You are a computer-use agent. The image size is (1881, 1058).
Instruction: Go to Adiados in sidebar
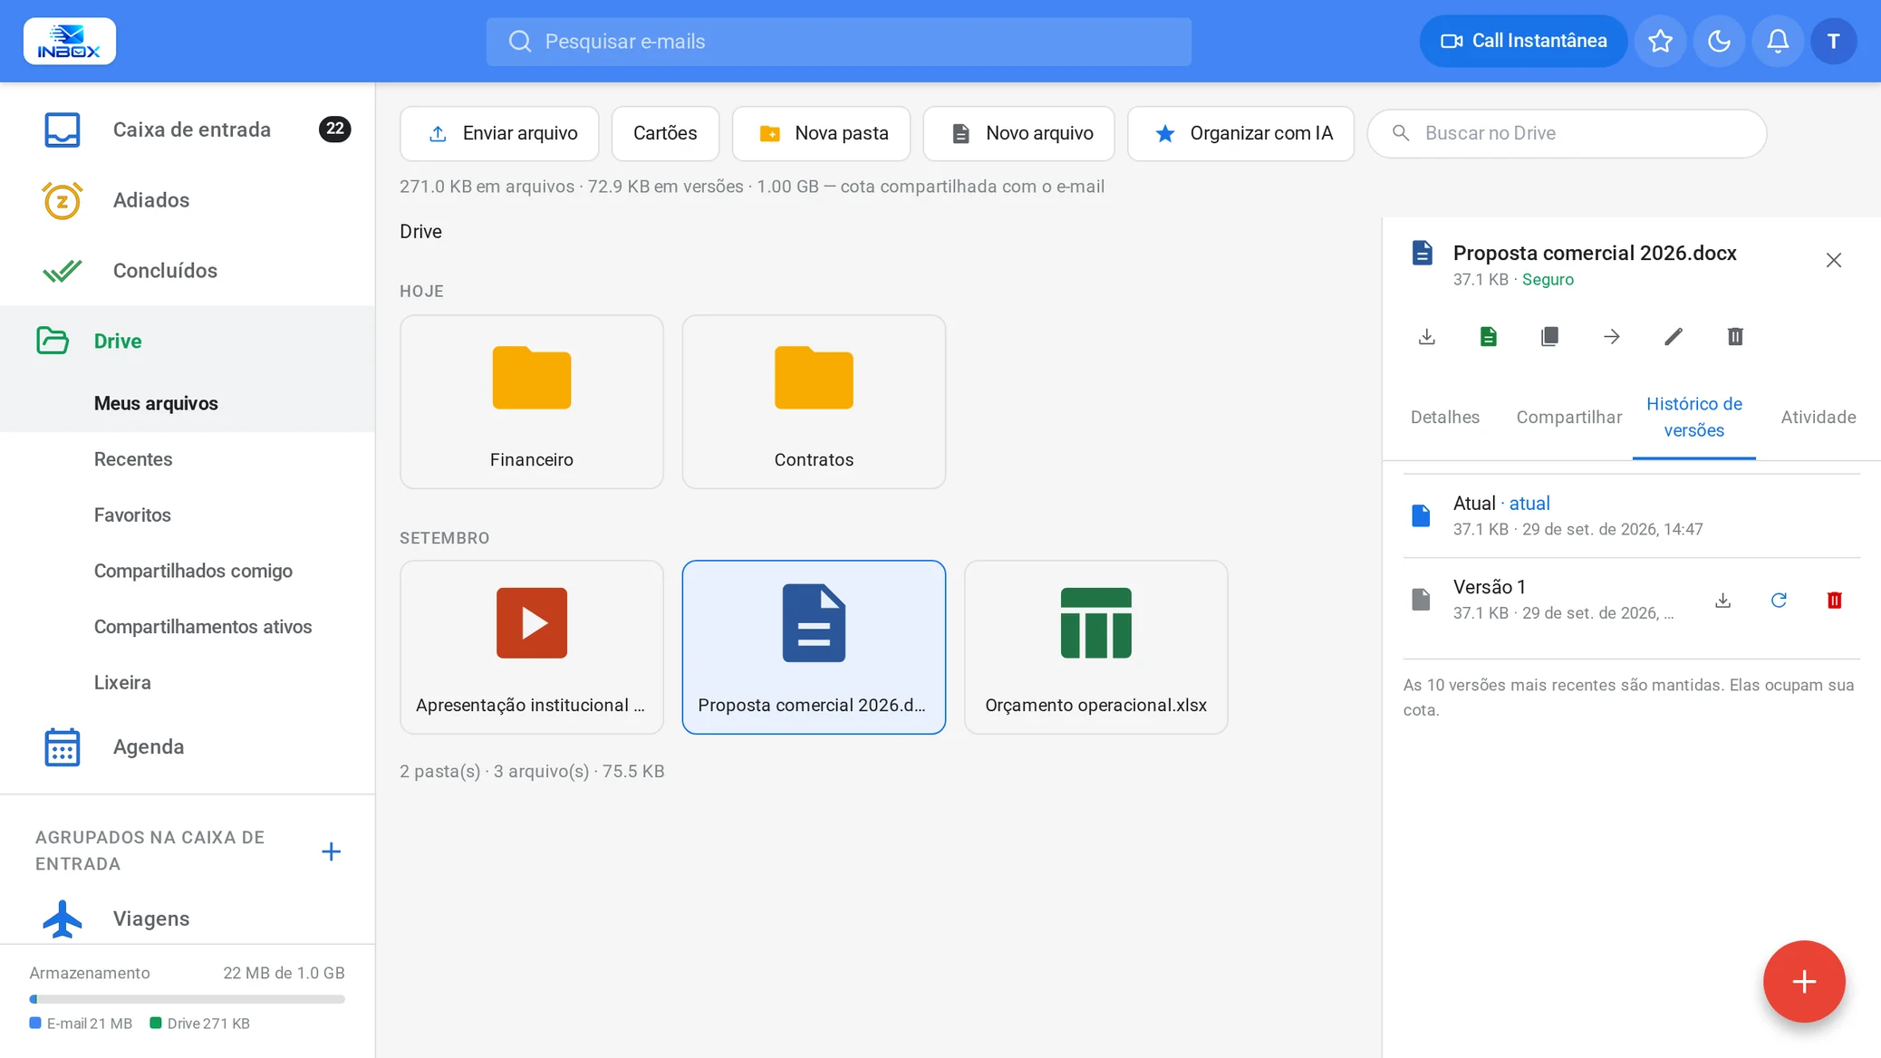pos(188,200)
